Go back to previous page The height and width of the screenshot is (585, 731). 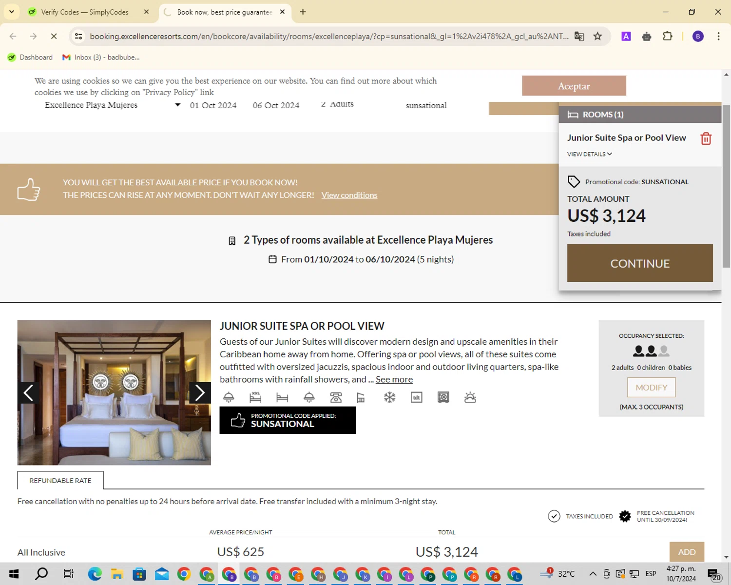(x=13, y=36)
